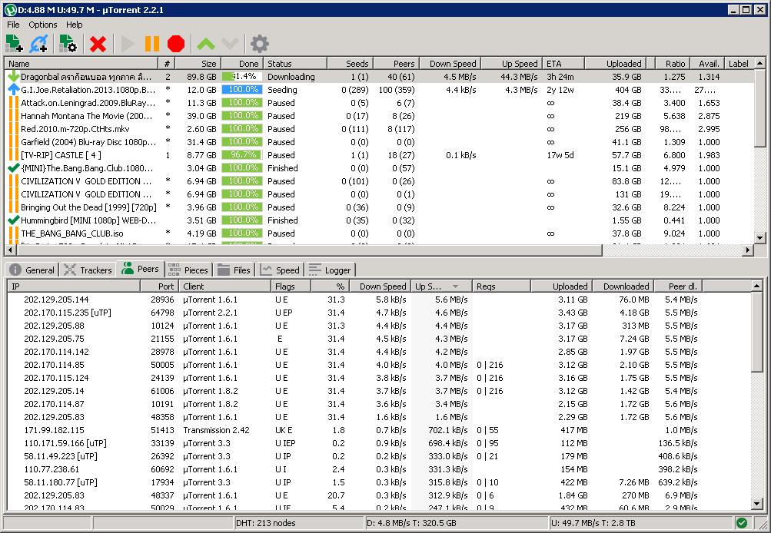This screenshot has width=771, height=533.
Task: Click torrent list vertical scrollbar down arrow
Action: pyautogui.click(x=760, y=238)
